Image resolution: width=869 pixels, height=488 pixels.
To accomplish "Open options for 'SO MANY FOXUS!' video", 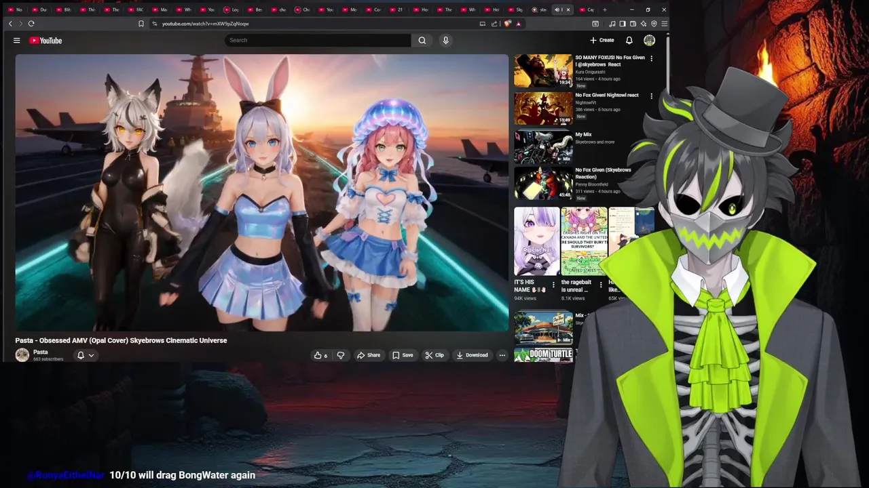I will click(651, 58).
